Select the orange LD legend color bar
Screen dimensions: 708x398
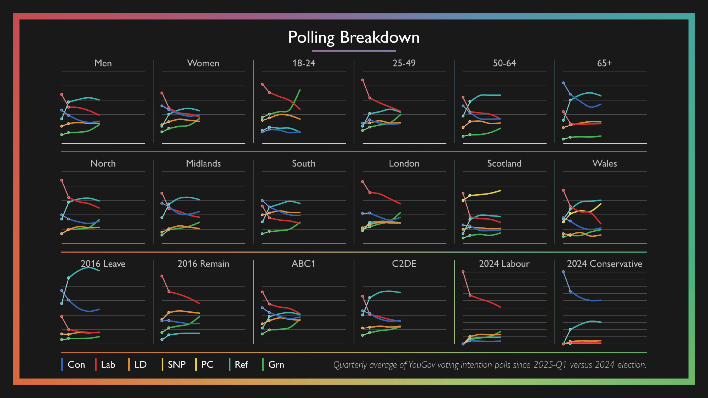coord(129,364)
